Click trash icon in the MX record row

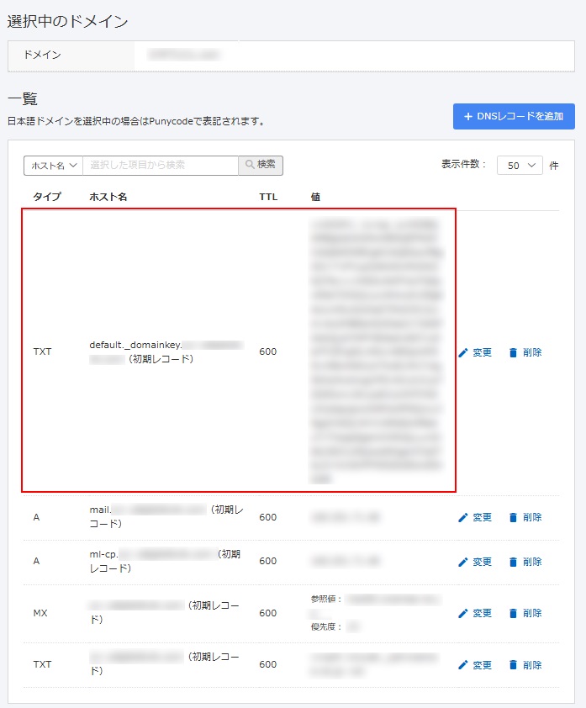tap(513, 614)
